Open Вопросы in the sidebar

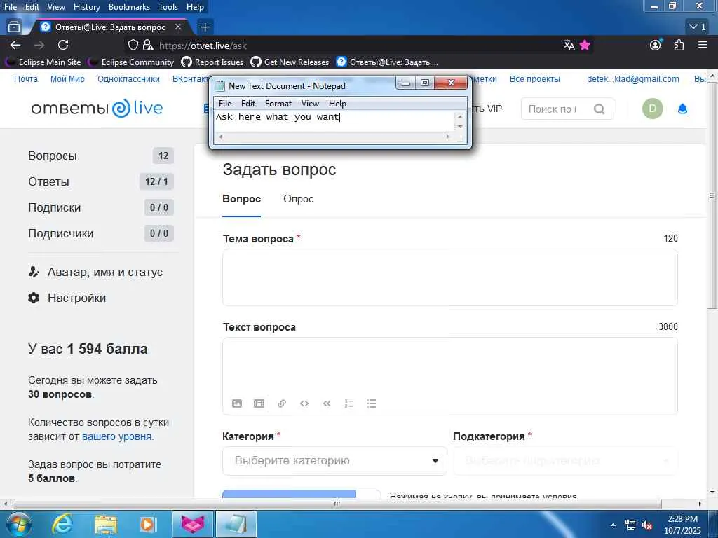pos(101,156)
